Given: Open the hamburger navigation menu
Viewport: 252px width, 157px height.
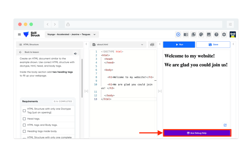Looking at the screenshot, I should pyautogui.click(x=20, y=35).
